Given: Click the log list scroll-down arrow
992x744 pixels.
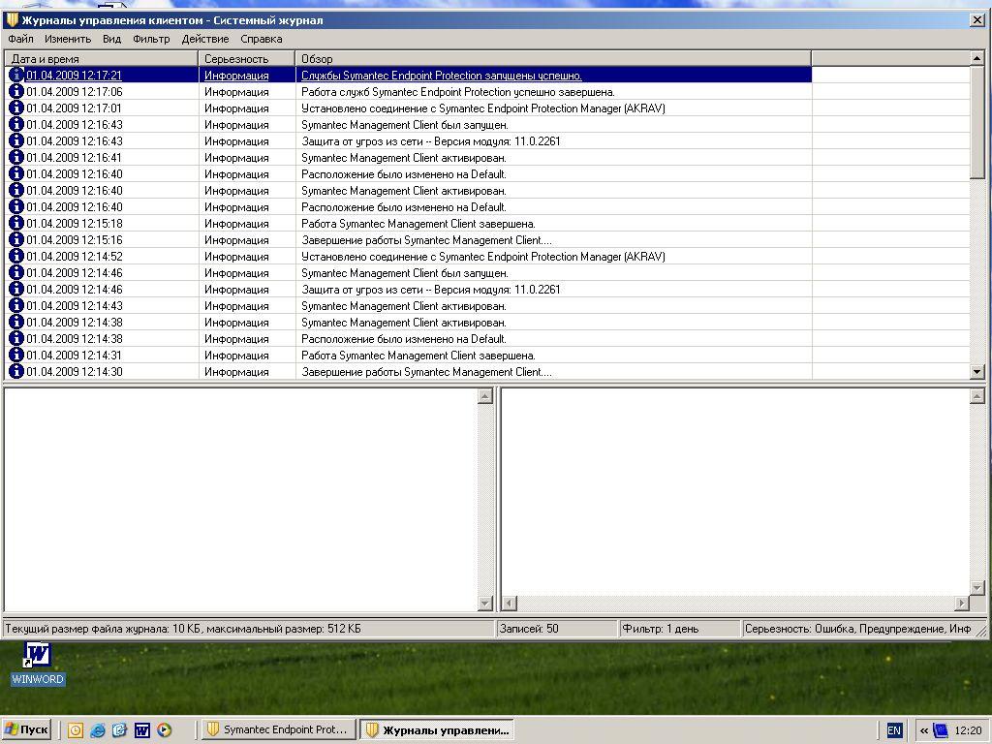Looking at the screenshot, I should pos(977,372).
